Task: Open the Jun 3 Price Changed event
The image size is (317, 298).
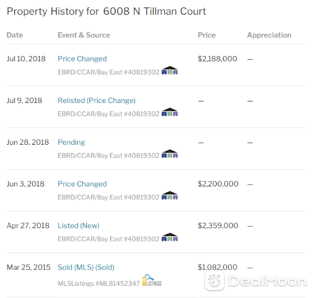Action: pyautogui.click(x=82, y=184)
